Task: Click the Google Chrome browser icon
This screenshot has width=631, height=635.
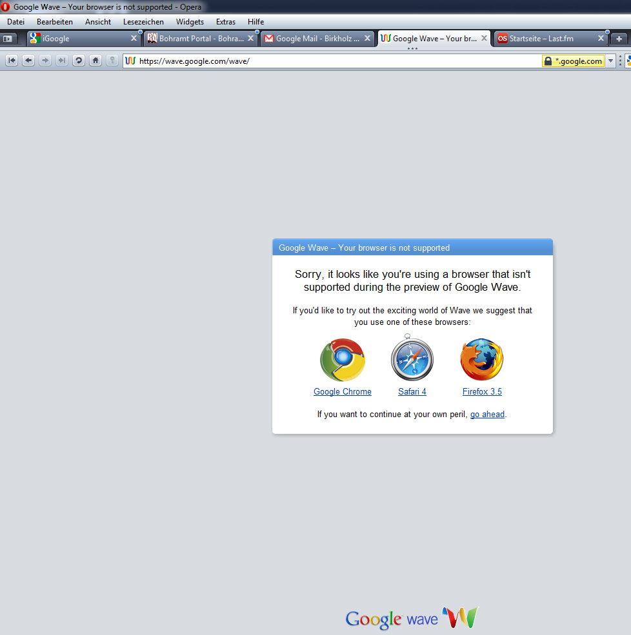Action: [x=343, y=360]
